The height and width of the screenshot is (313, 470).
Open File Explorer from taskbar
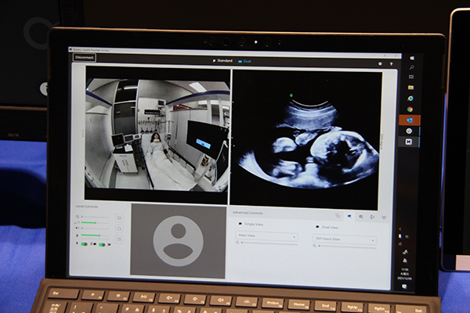(410, 88)
